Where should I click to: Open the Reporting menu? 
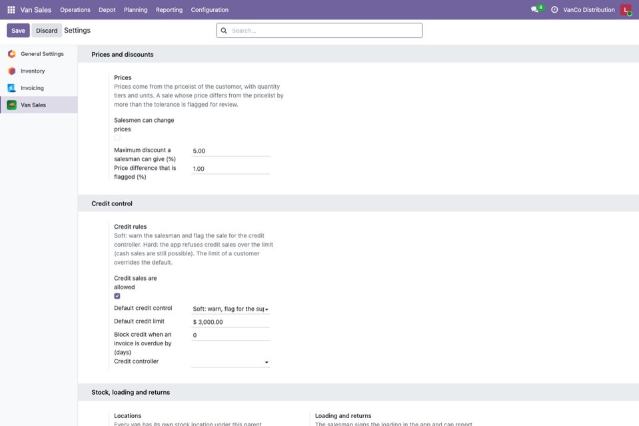pyautogui.click(x=169, y=10)
